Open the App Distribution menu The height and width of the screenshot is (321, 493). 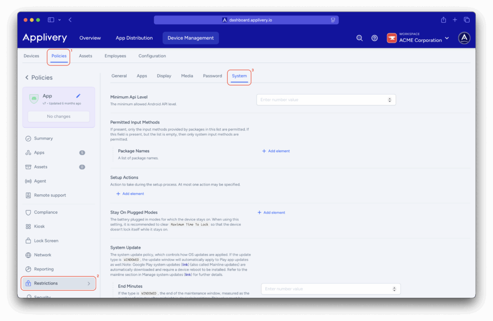[x=134, y=38]
